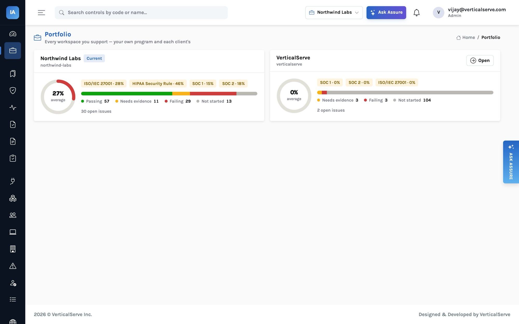Click the 27% average progress ring
The image size is (519, 324).
pyautogui.click(x=58, y=97)
